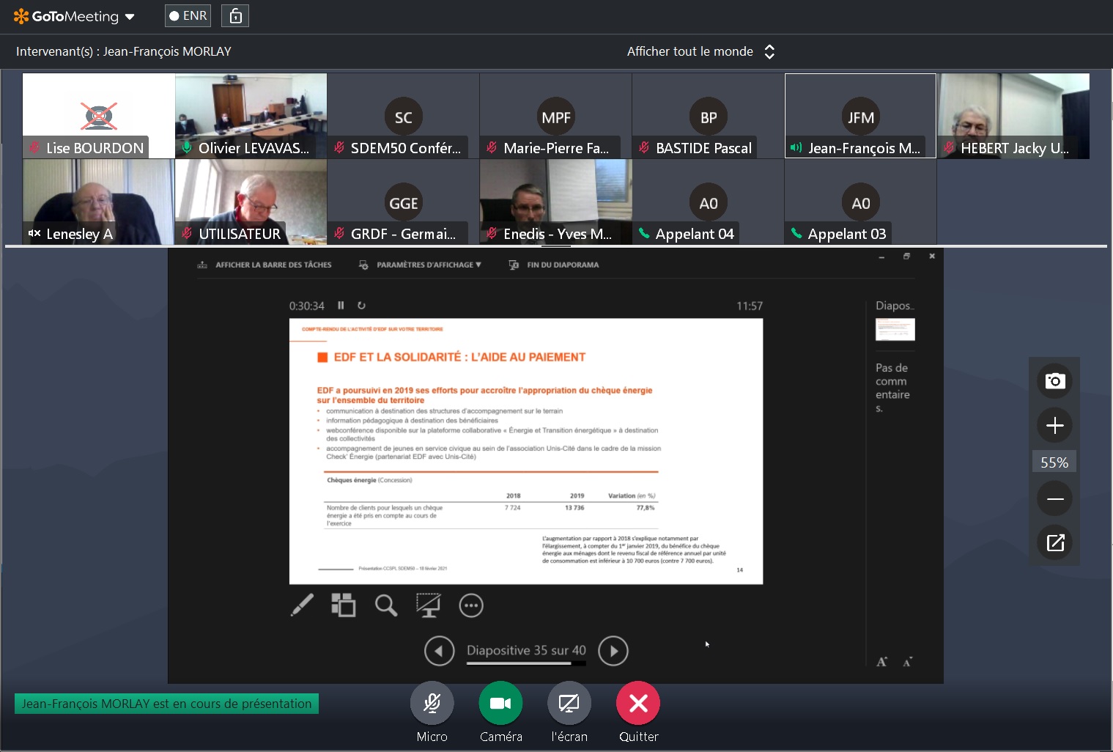Increase notes text size
Screen dimensions: 1113x752
(x=882, y=662)
